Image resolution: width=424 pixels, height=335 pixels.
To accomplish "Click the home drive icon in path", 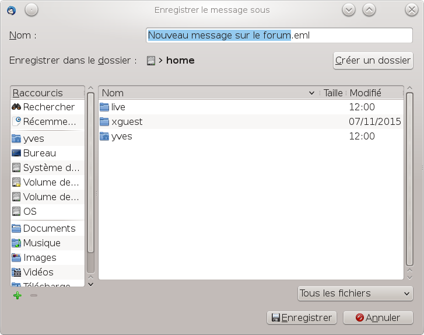I will coord(151,60).
